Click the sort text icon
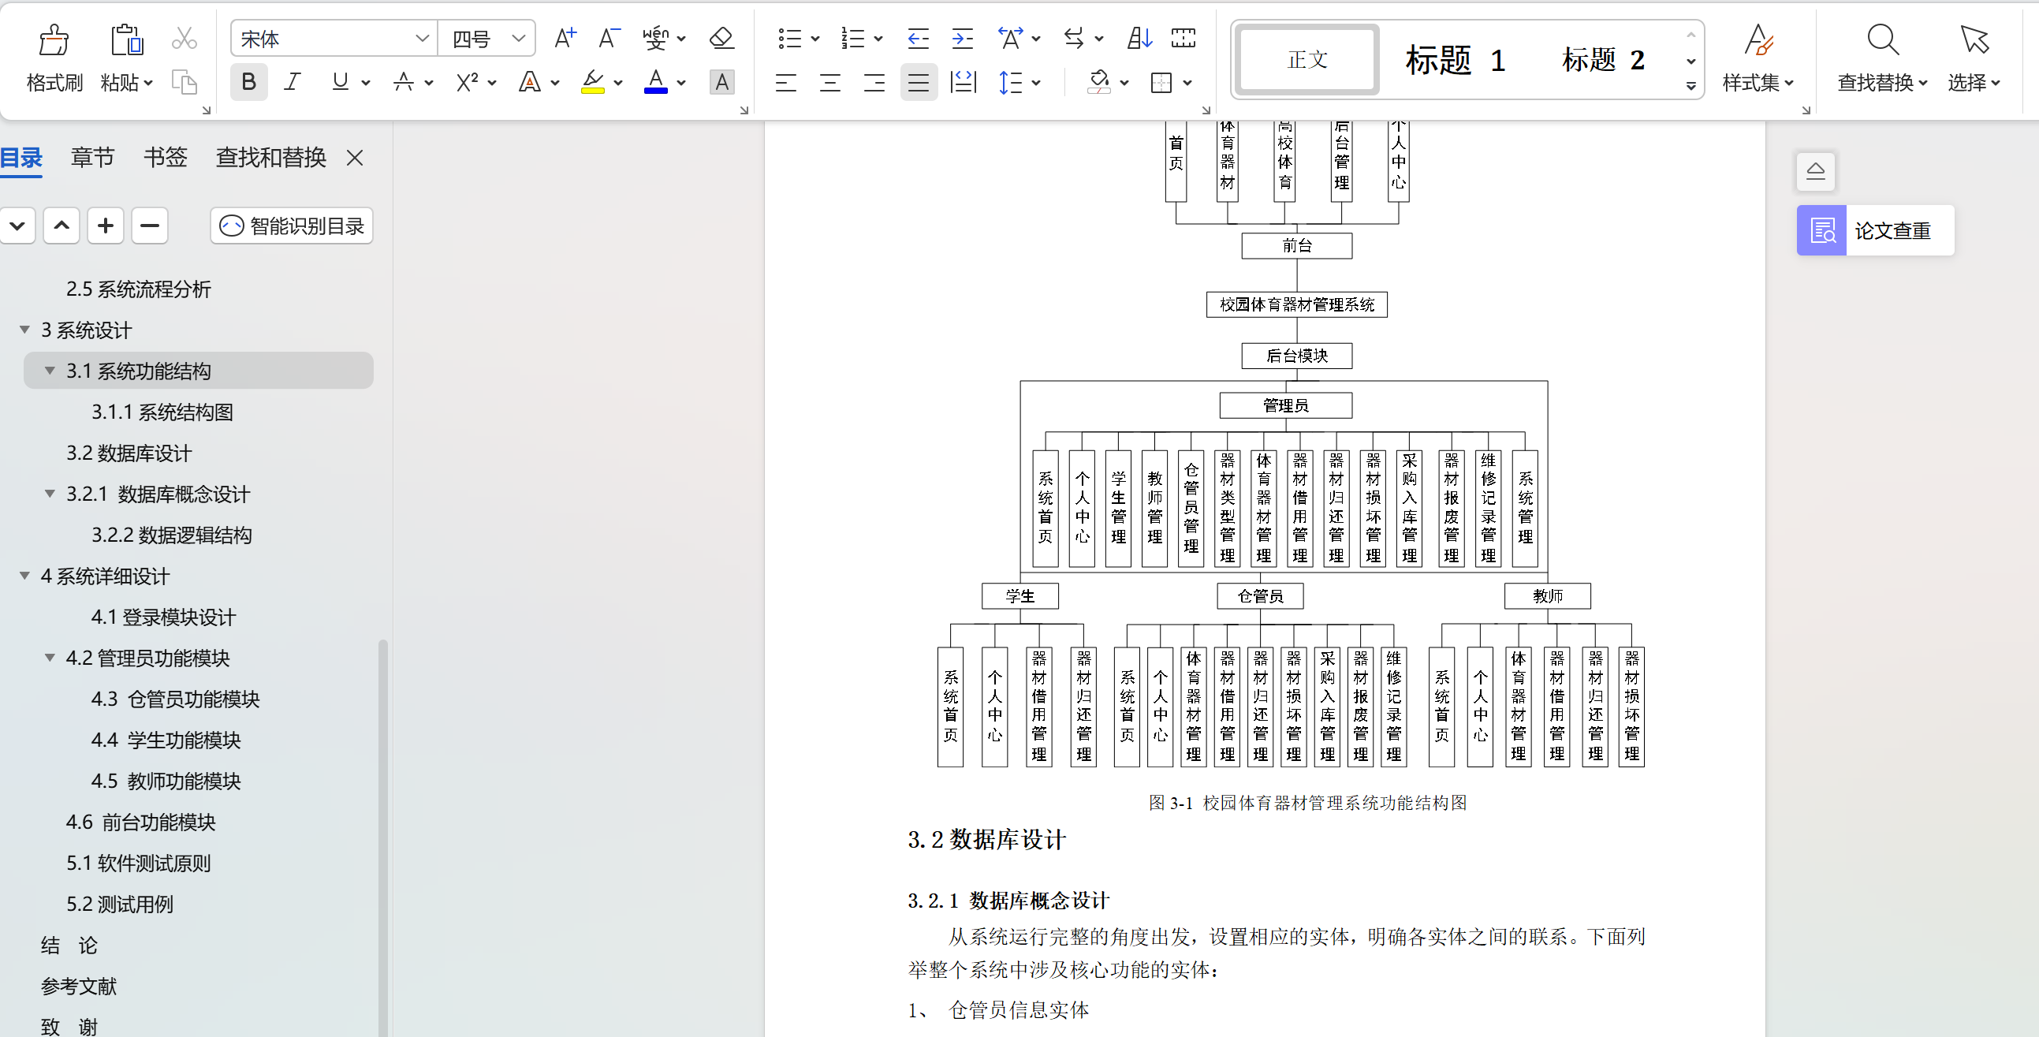This screenshot has height=1037, width=2039. 1139,38
